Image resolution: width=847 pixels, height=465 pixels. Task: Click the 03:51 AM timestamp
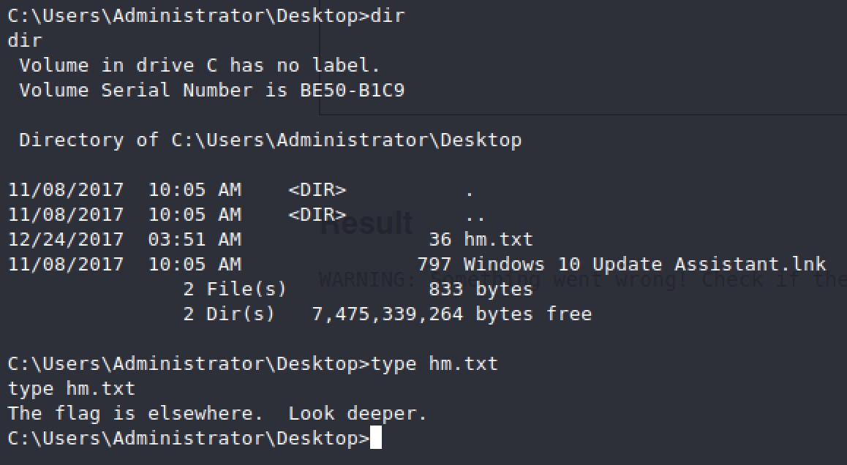pos(195,239)
